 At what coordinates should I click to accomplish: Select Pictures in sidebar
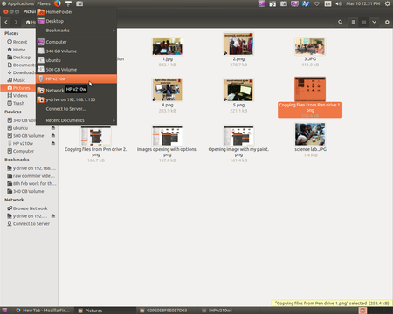pyautogui.click(x=18, y=88)
